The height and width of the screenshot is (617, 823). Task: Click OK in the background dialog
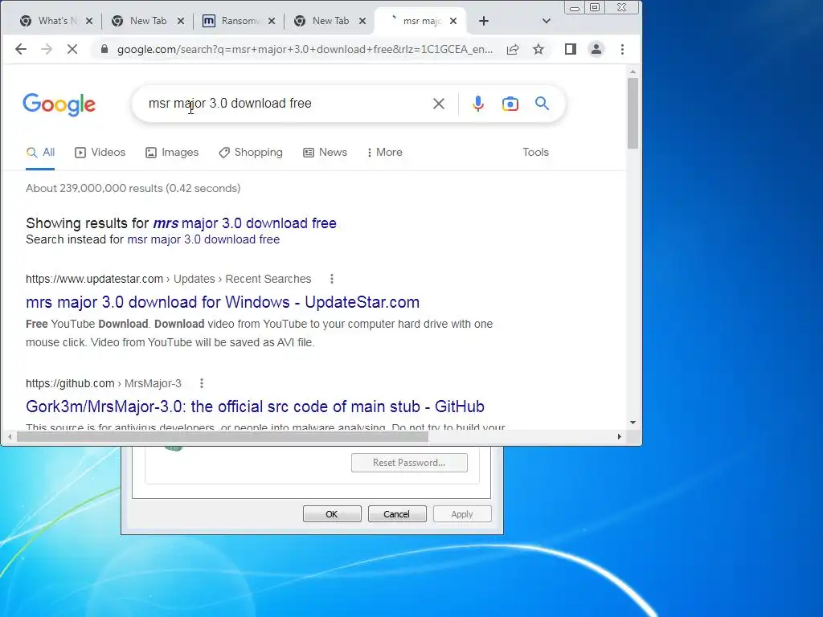(332, 514)
